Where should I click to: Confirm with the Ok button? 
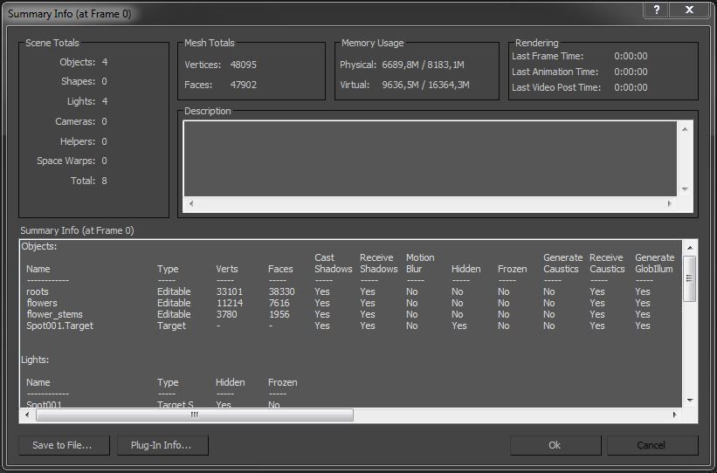pyautogui.click(x=555, y=445)
